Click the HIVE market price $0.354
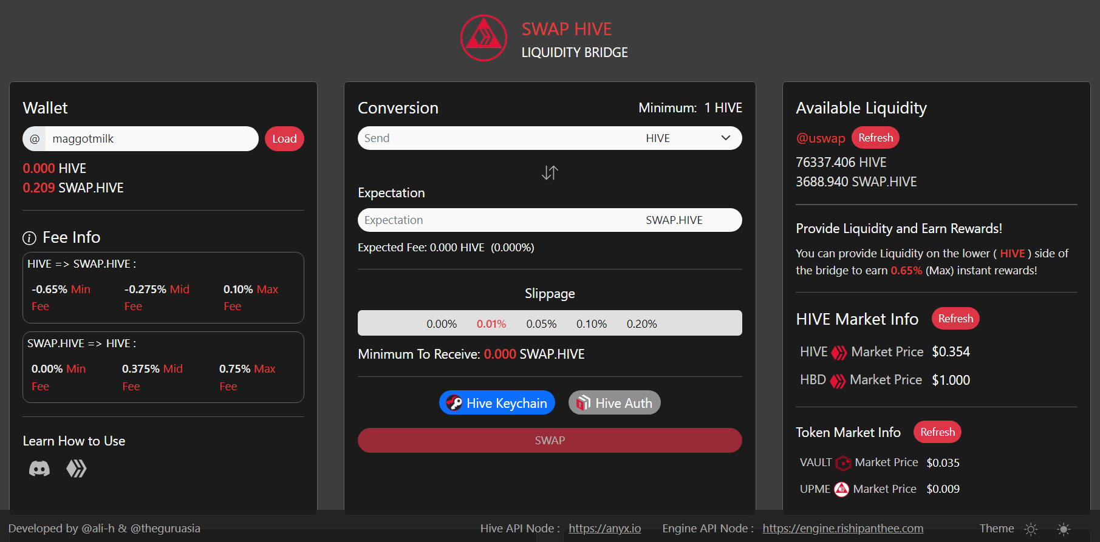Screen dimensions: 1100x542 point(951,352)
